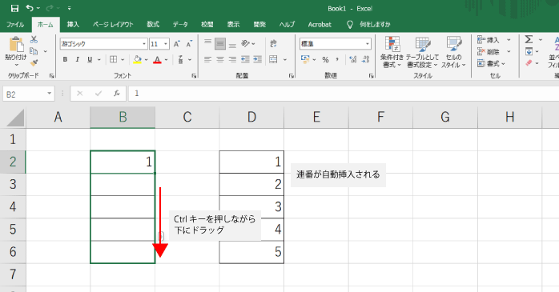Switch to the Insert (挿入) ribbon tab
This screenshot has height=292, width=559.
coord(73,25)
